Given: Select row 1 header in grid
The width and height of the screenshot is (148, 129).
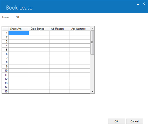Looking at the screenshot, I should click(x=5, y=33).
